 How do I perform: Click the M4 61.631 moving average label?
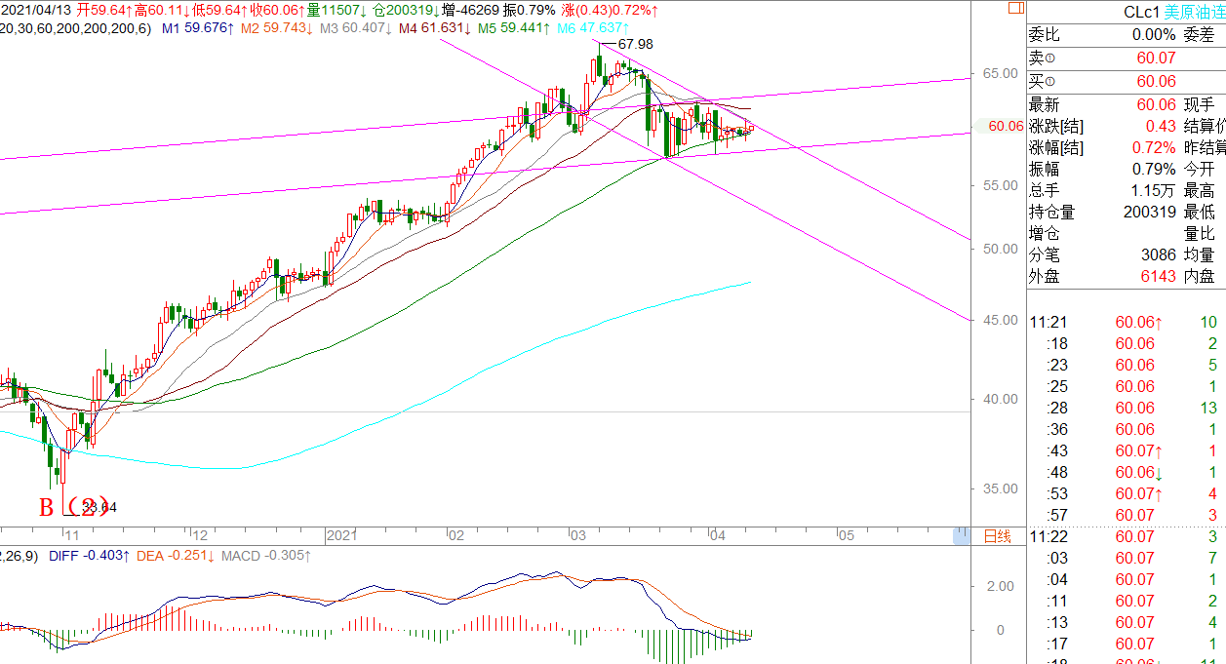pyautogui.click(x=435, y=29)
